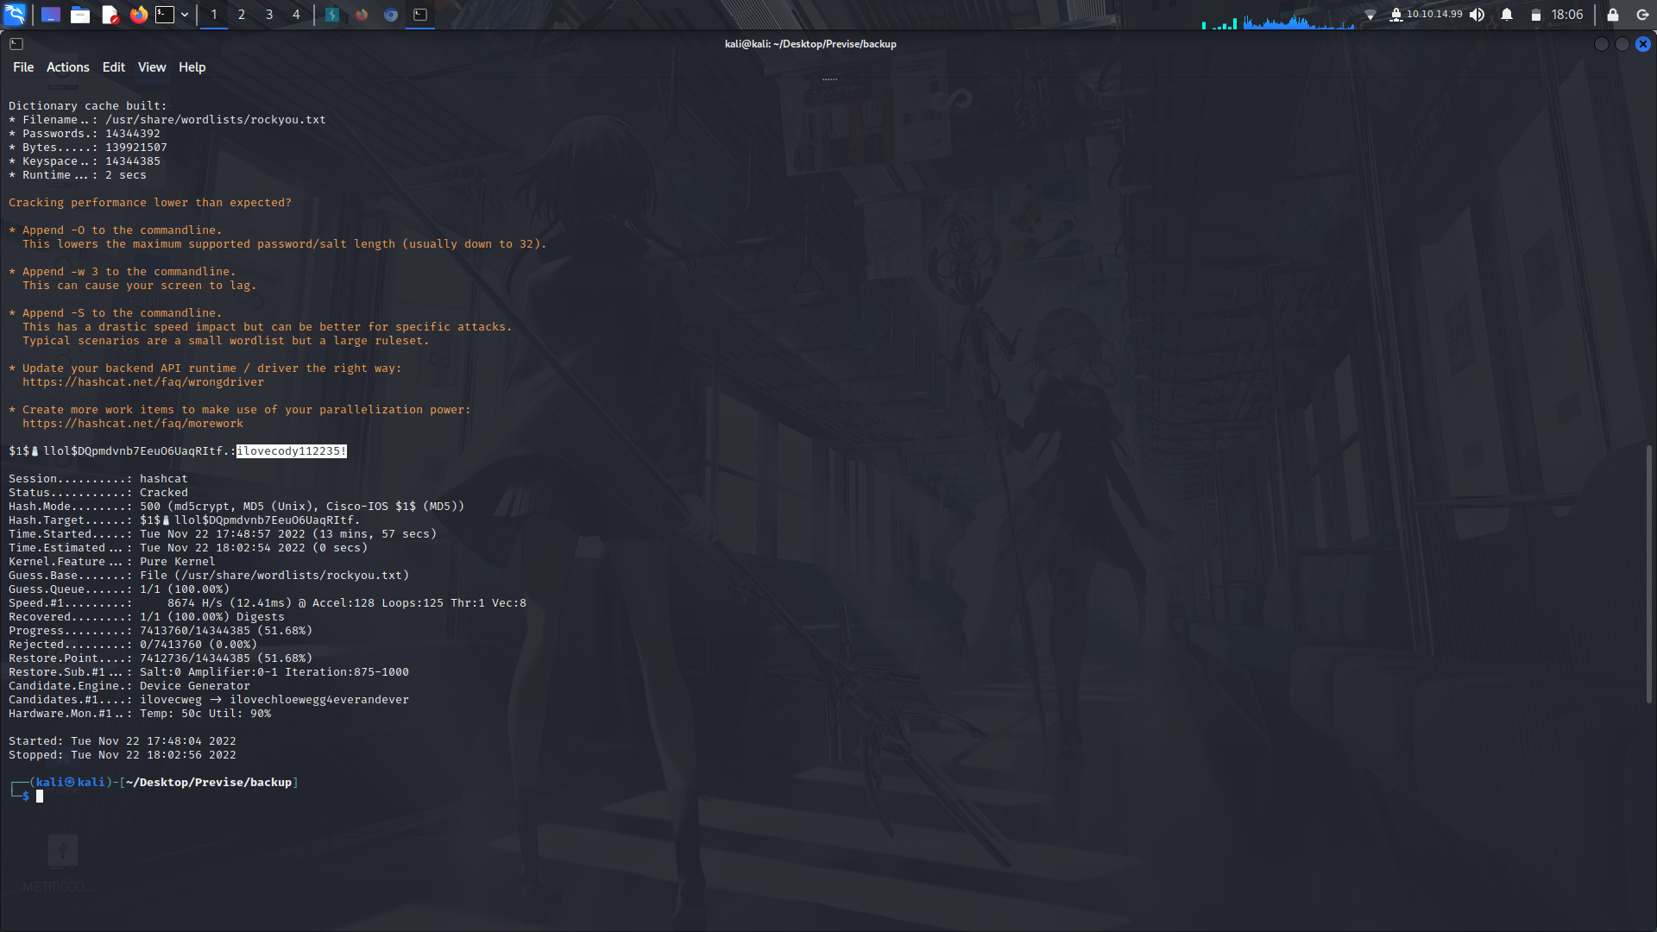Switch to workspace 2 in the panel
1657x932 pixels.
click(241, 15)
